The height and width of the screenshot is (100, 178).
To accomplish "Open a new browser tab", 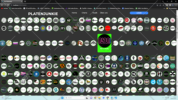I will 25,2.
